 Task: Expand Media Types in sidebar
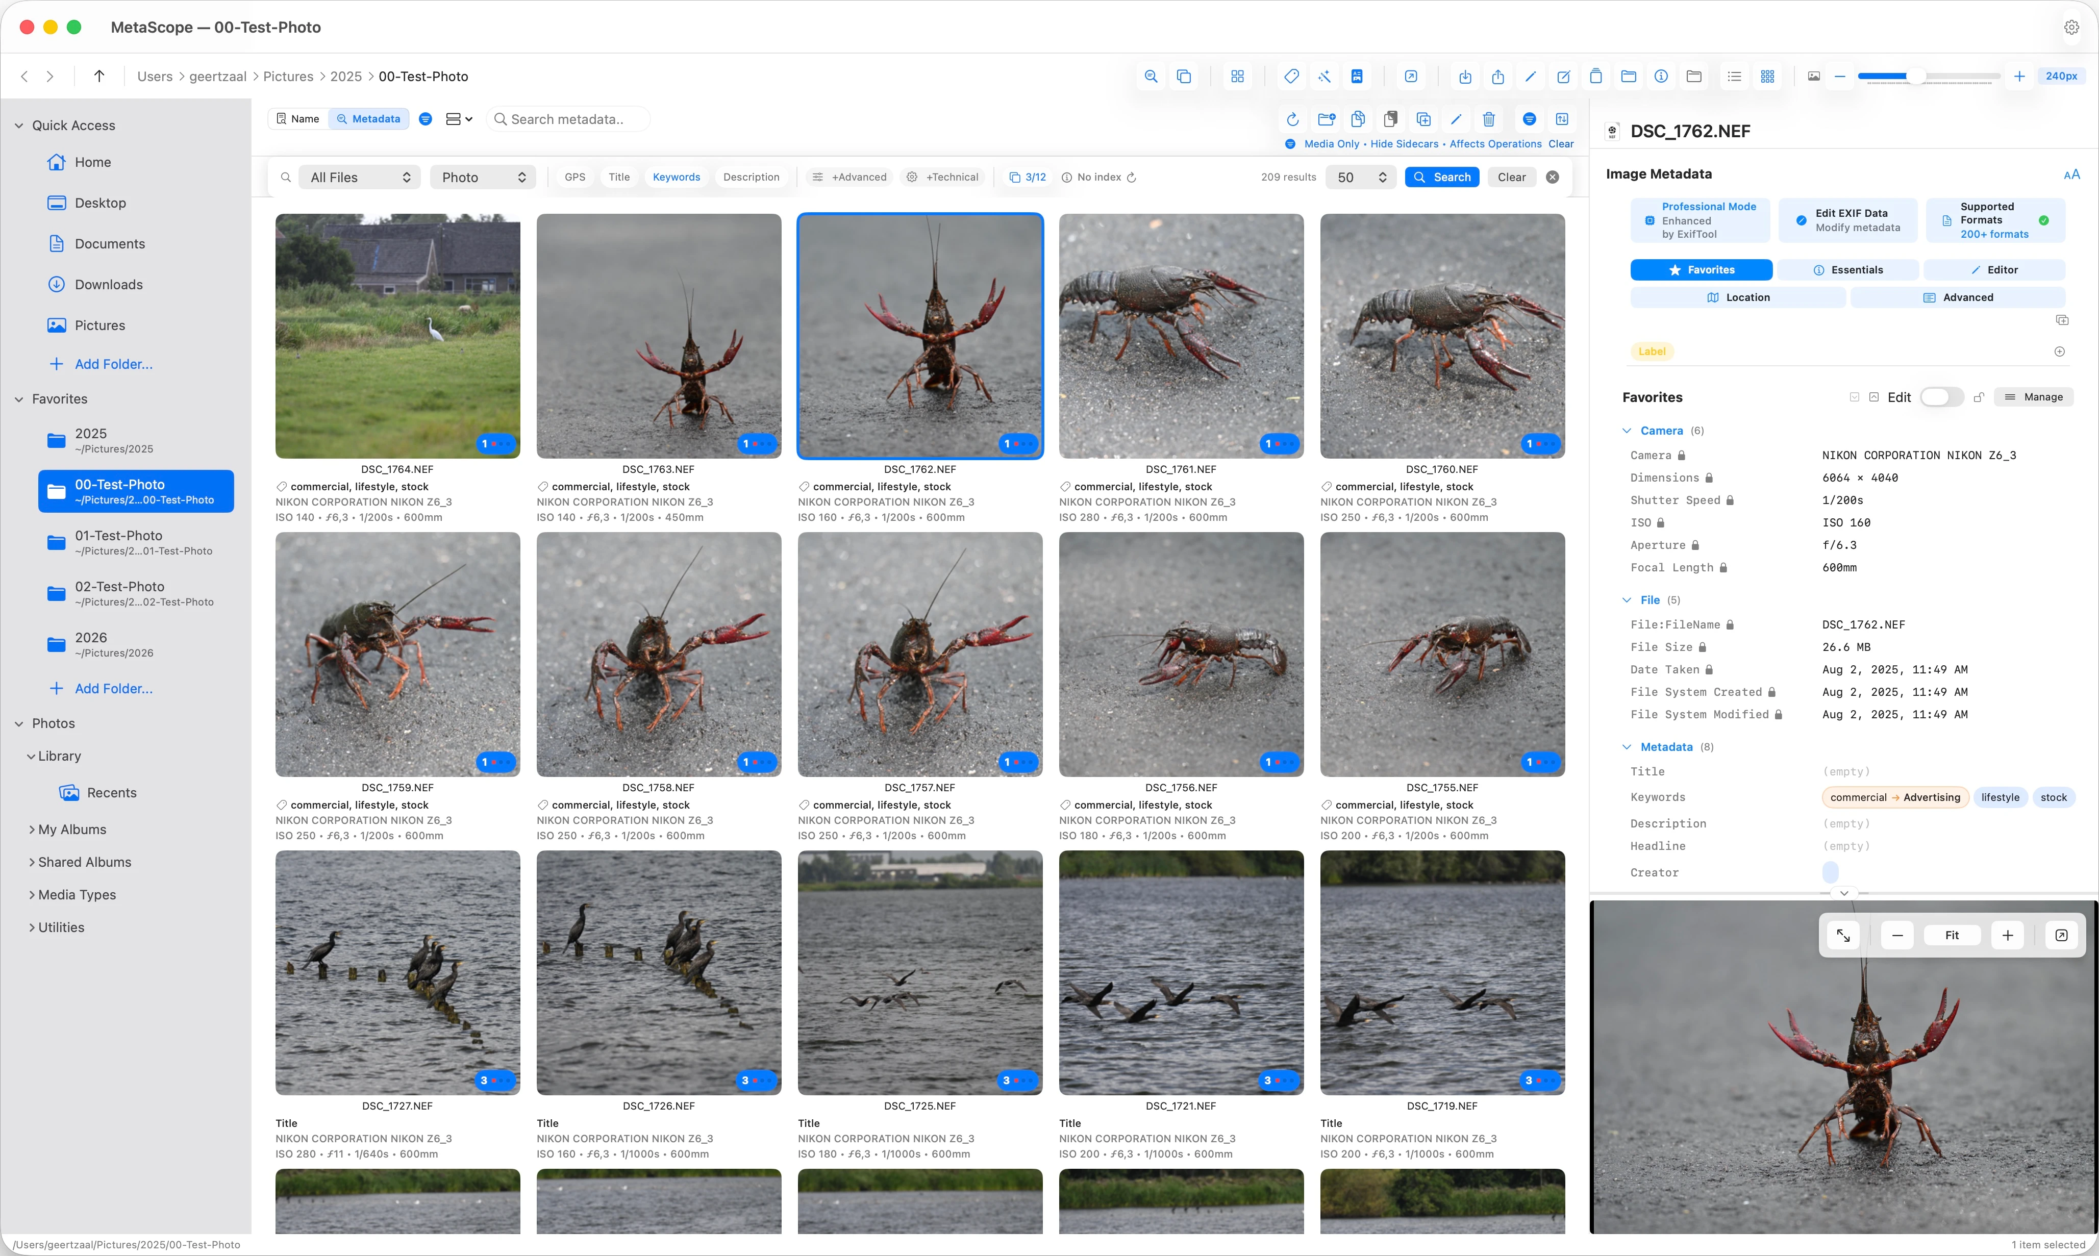click(31, 895)
